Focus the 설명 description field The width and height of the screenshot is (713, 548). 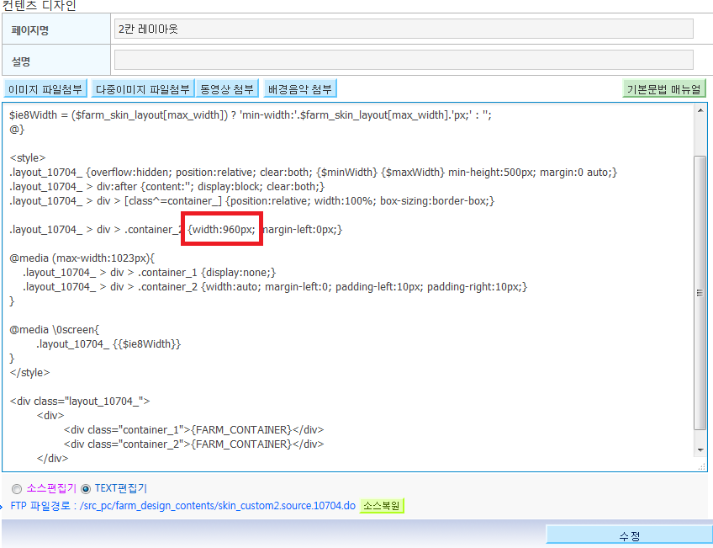(x=404, y=60)
